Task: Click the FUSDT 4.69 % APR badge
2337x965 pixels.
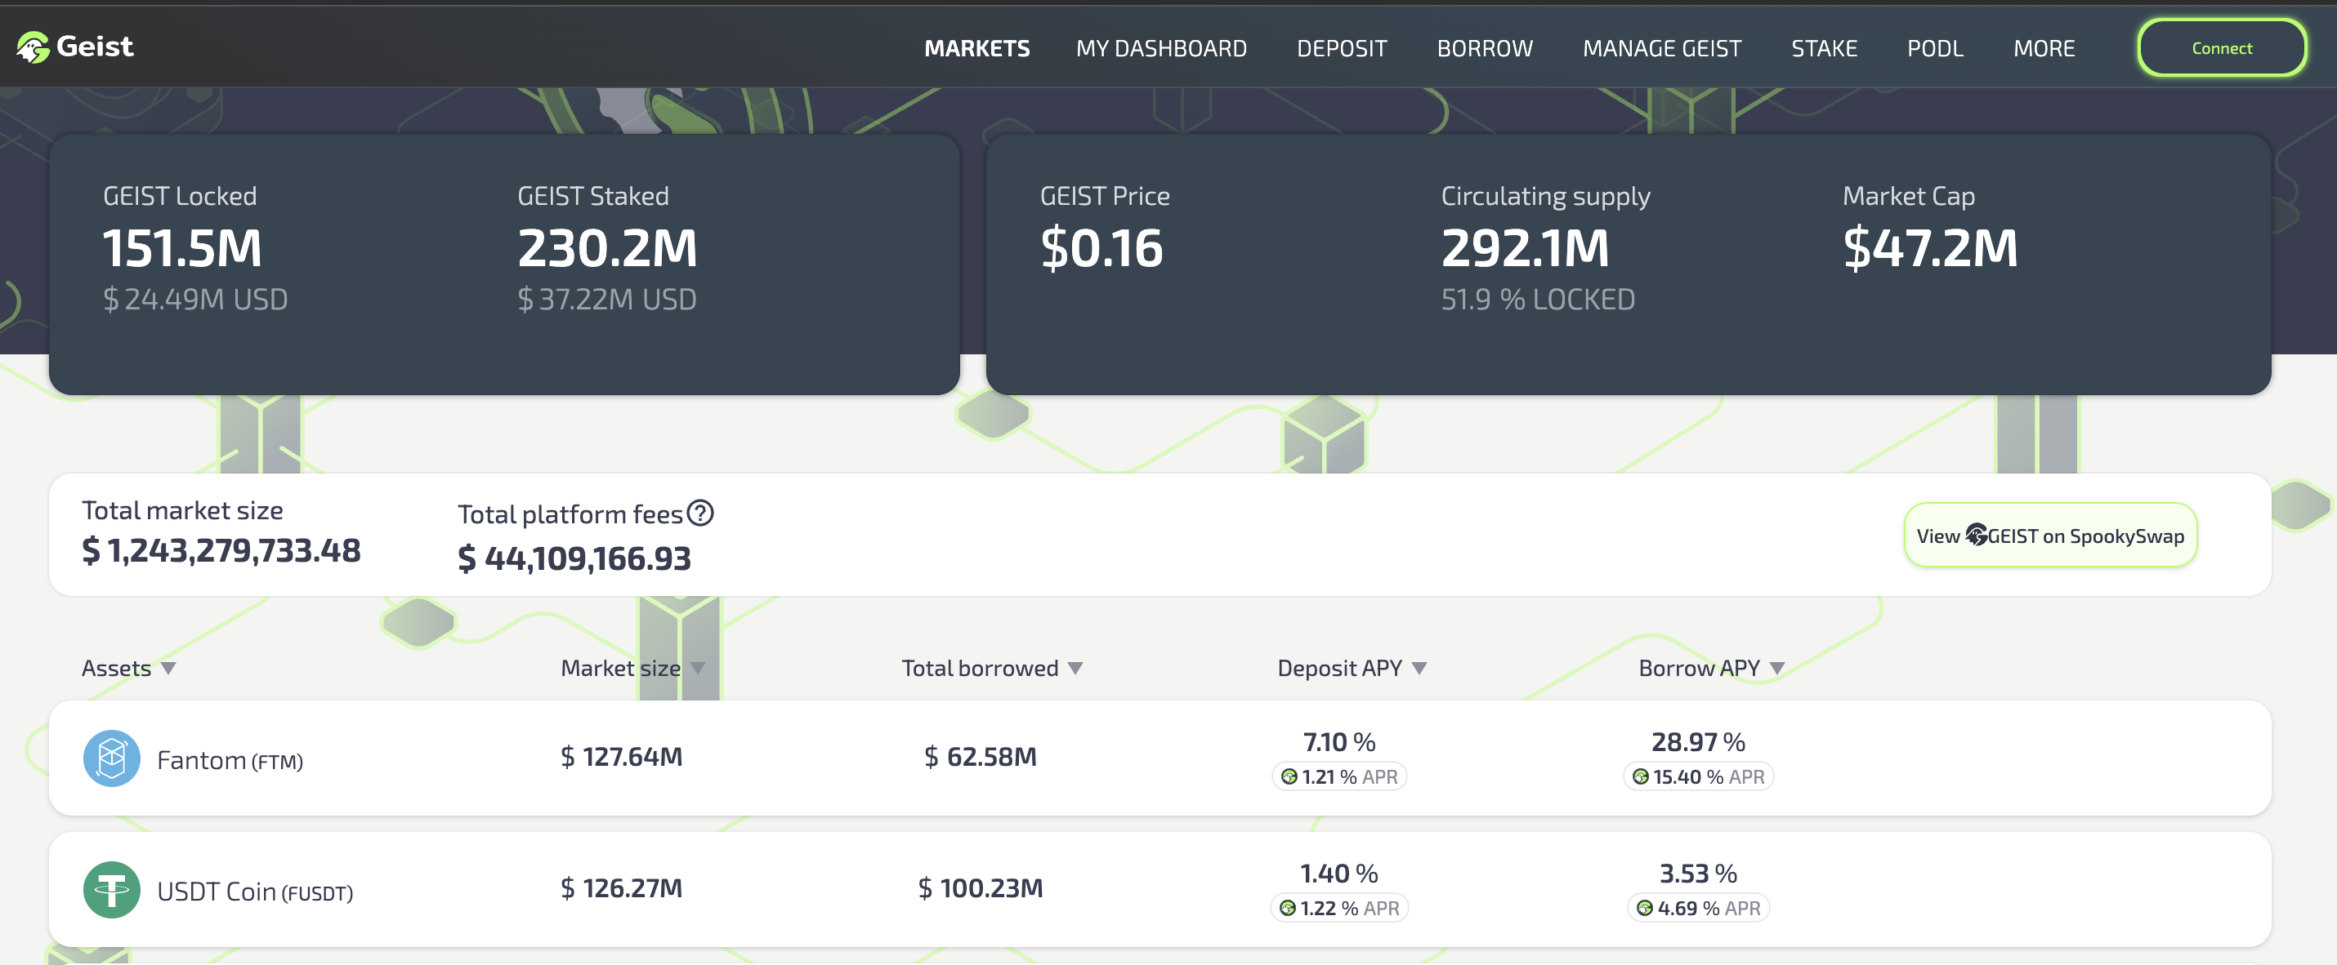Action: (1698, 908)
